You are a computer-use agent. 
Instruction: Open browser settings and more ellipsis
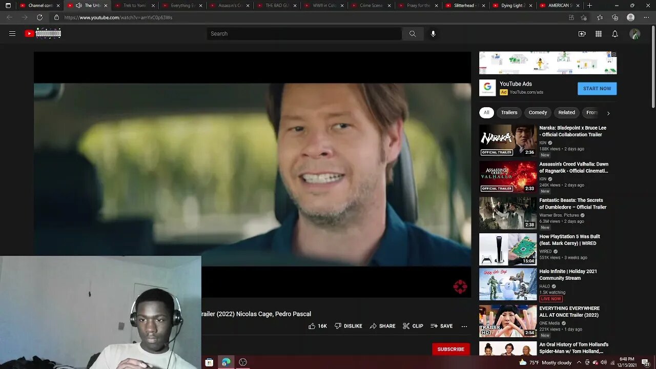[x=646, y=17]
